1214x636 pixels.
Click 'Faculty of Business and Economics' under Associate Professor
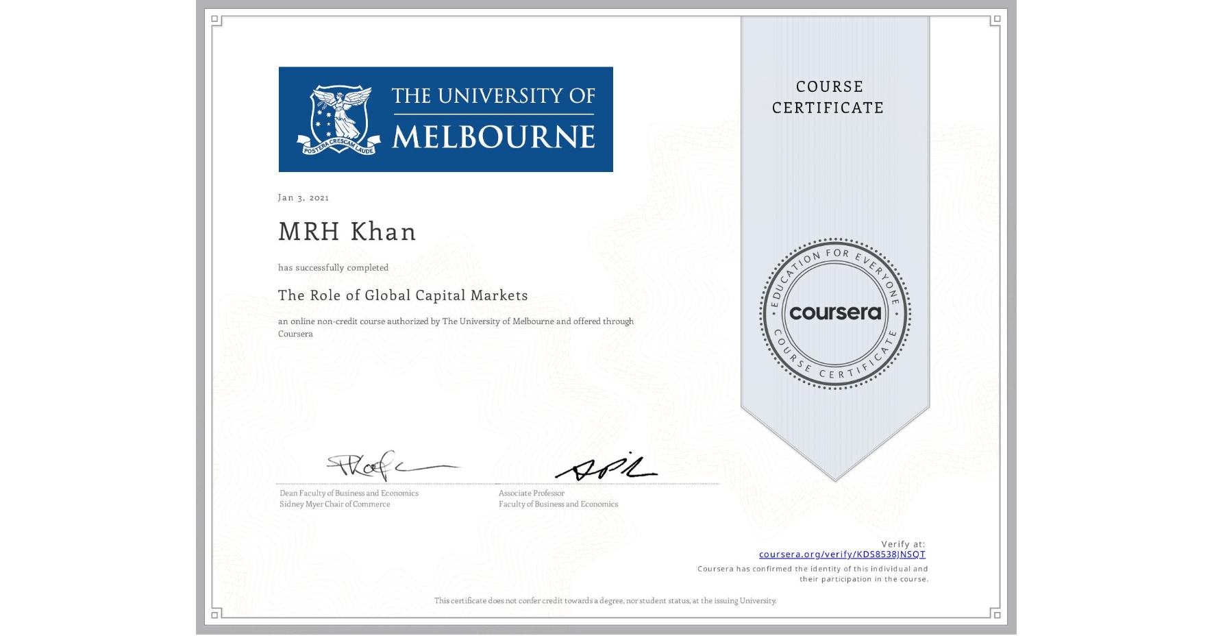point(558,504)
